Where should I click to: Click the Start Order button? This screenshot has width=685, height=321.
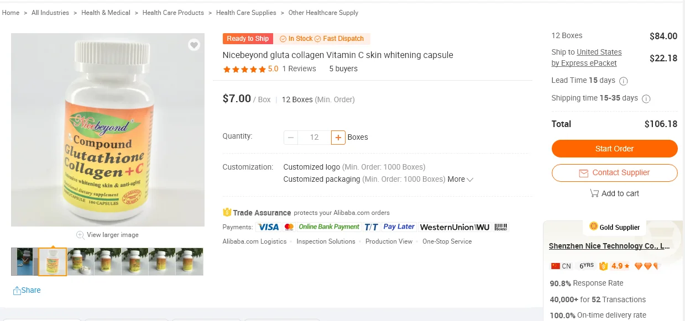[614, 149]
